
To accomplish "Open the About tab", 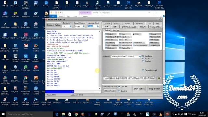I will pyautogui.click(x=158, y=24).
